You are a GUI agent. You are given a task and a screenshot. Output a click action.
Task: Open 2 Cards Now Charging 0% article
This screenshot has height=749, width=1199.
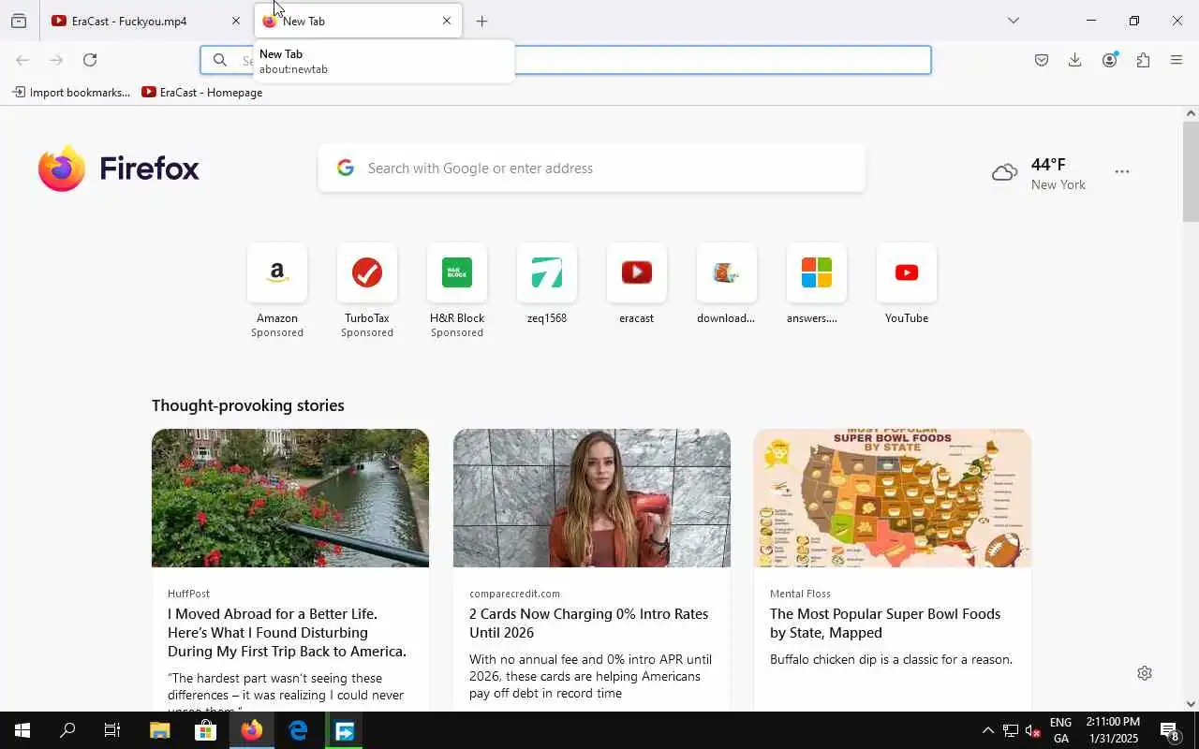click(x=589, y=624)
